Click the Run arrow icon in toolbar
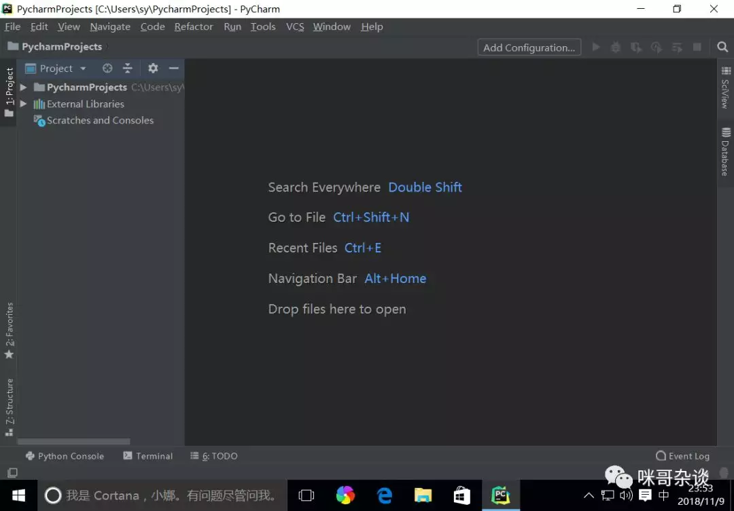 point(596,48)
